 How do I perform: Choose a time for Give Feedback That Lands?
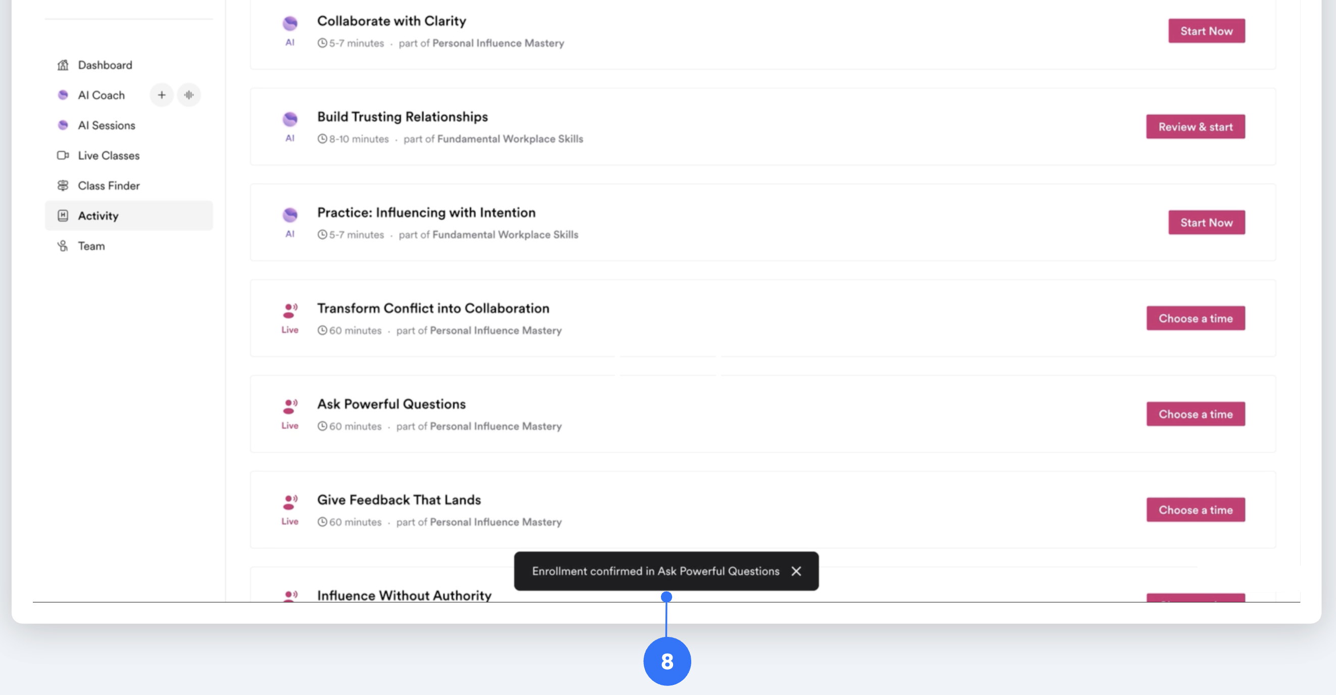point(1195,510)
